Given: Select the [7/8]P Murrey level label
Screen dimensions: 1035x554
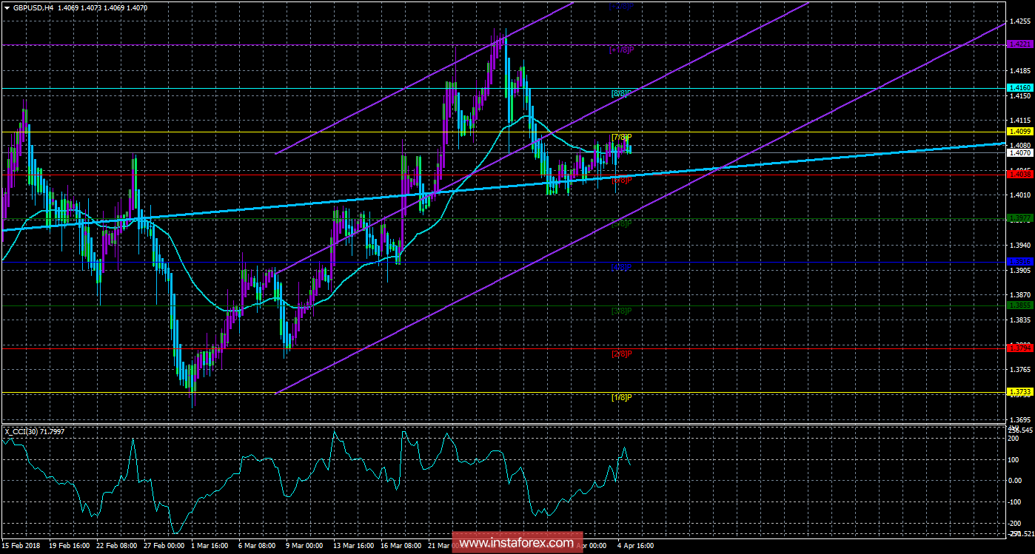Looking at the screenshot, I should 620,137.
